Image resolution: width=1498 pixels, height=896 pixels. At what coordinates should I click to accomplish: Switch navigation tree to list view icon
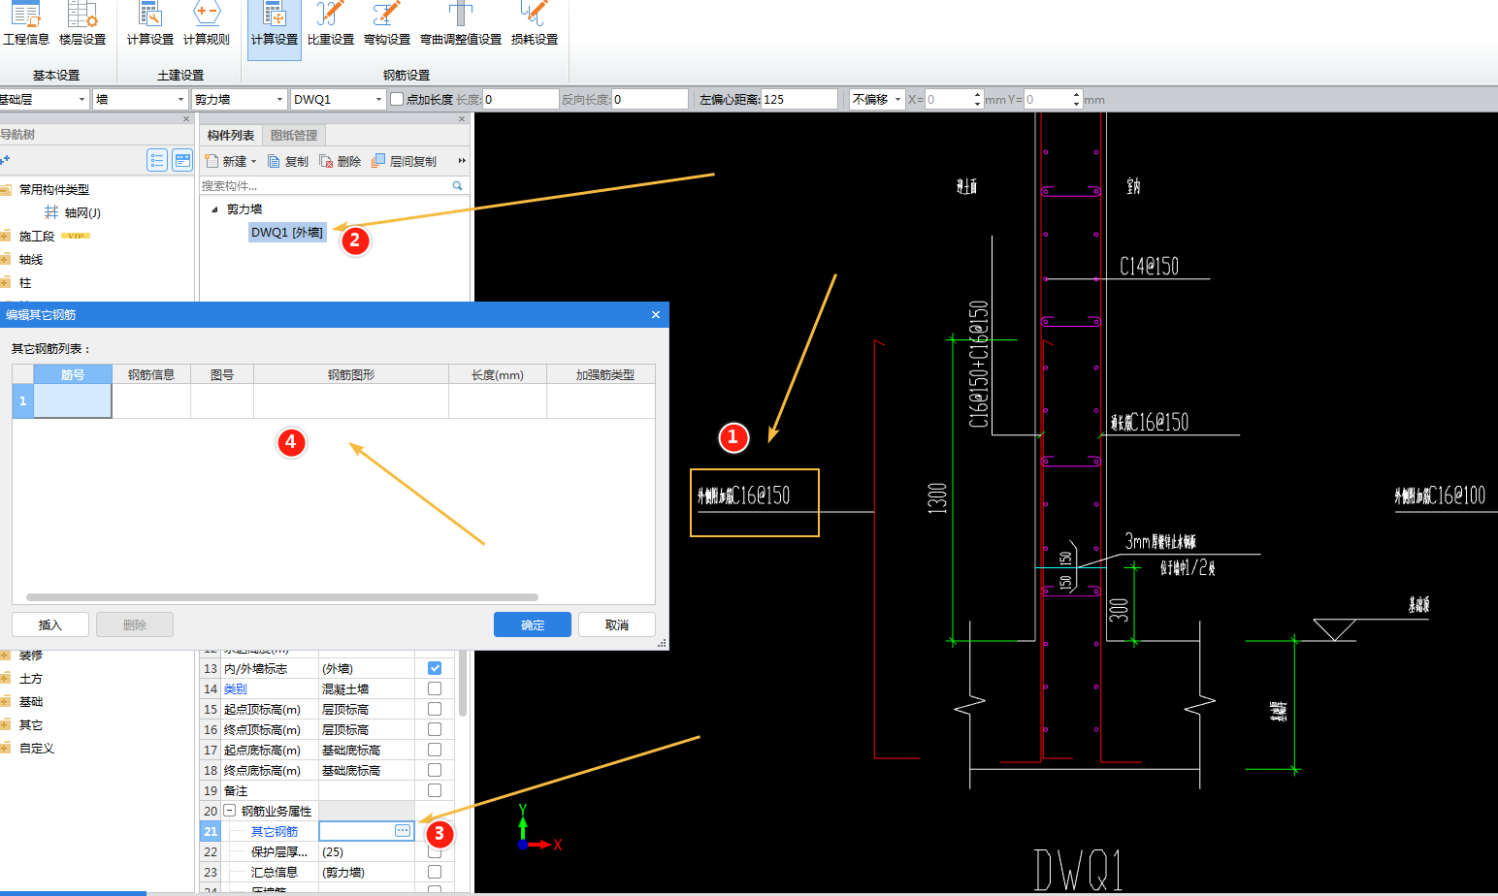click(x=157, y=160)
